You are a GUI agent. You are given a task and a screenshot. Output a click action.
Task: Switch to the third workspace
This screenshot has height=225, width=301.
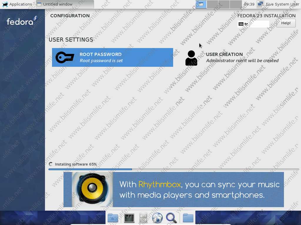click(x=224, y=4)
